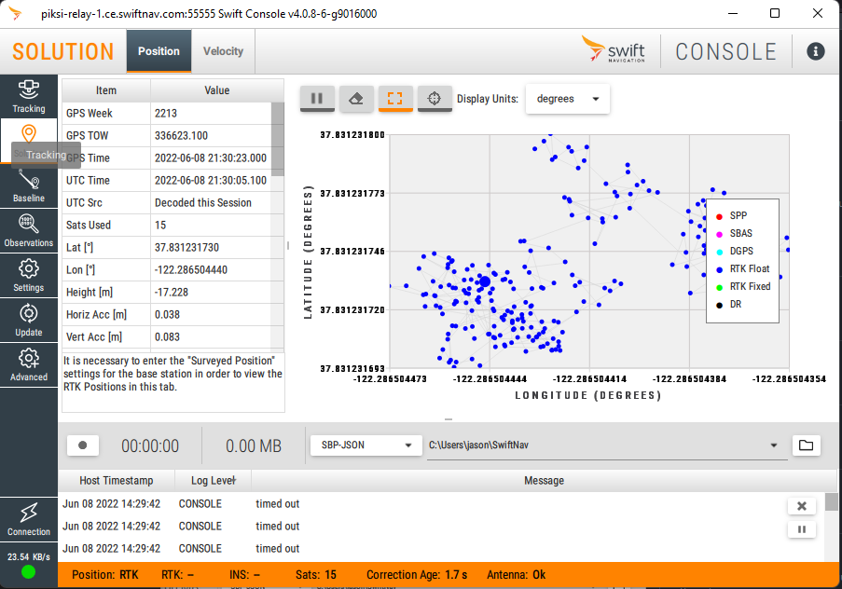Open the Baseline sidebar tab
842x589 pixels.
[29, 185]
